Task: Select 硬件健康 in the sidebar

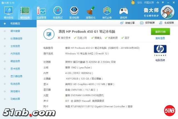Action: coord(15,31)
